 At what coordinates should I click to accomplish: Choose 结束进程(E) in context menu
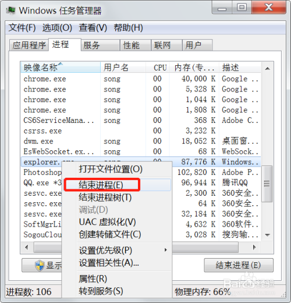click(x=117, y=185)
